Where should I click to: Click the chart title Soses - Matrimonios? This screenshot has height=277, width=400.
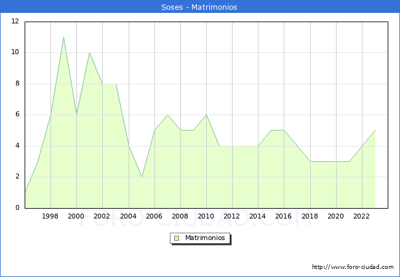(x=200, y=7)
